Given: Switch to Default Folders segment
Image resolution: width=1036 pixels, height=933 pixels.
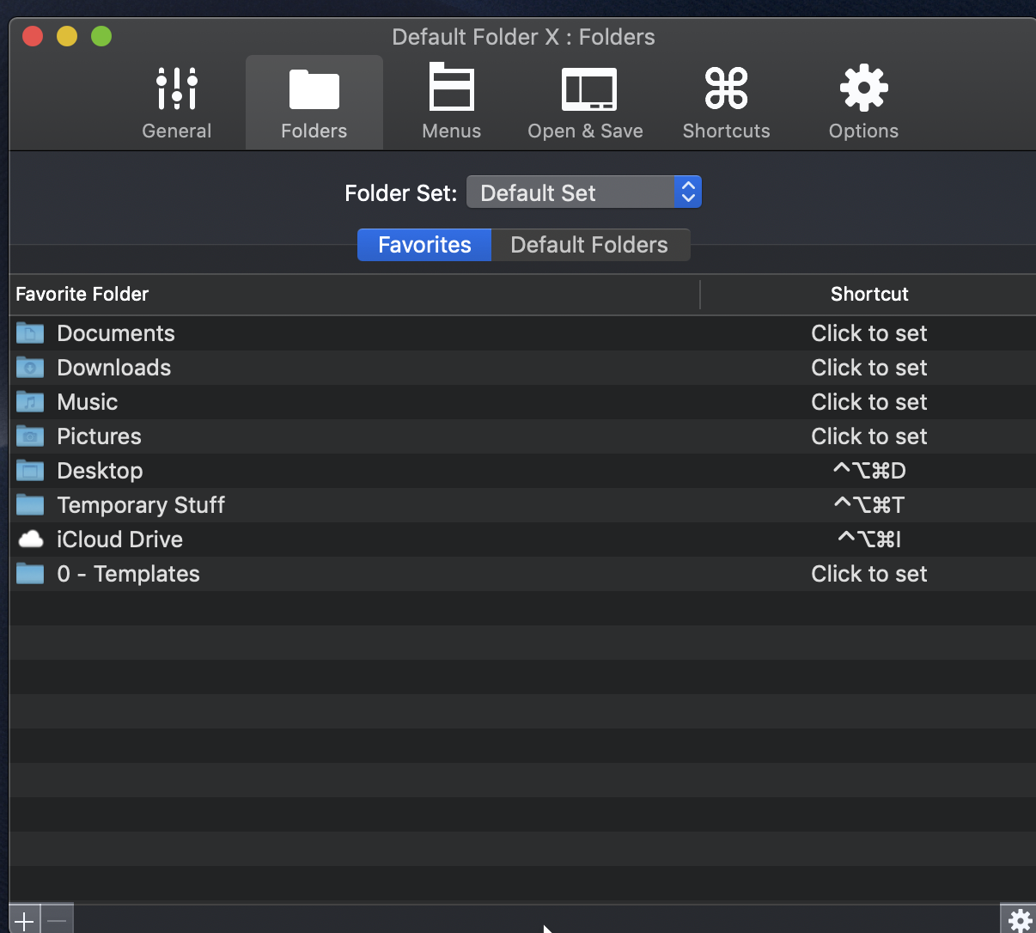Looking at the screenshot, I should click(590, 245).
